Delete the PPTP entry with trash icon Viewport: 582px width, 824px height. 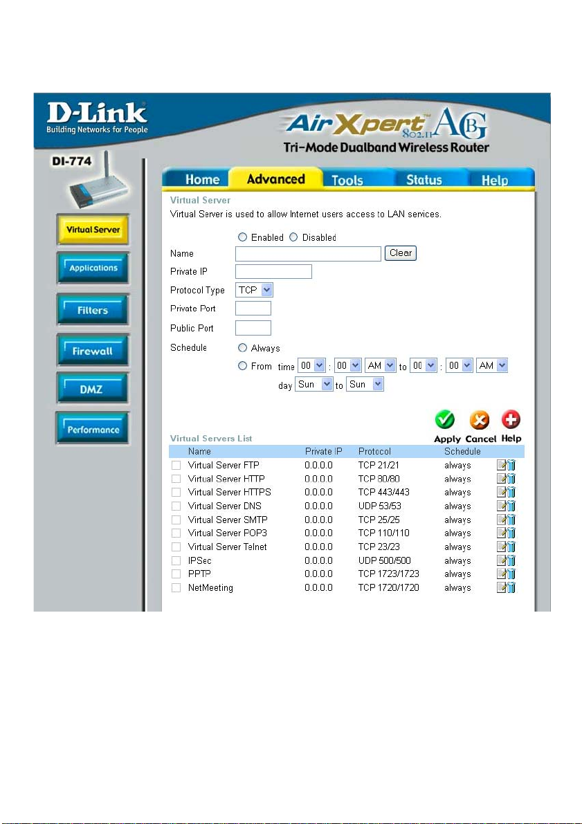(x=511, y=574)
